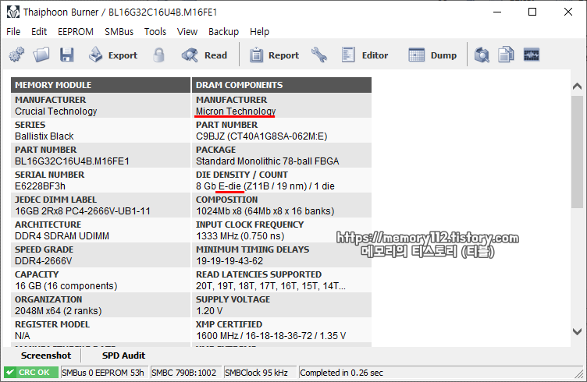Click the Completed in 0.26 sec status
The image size is (587, 382).
341,373
